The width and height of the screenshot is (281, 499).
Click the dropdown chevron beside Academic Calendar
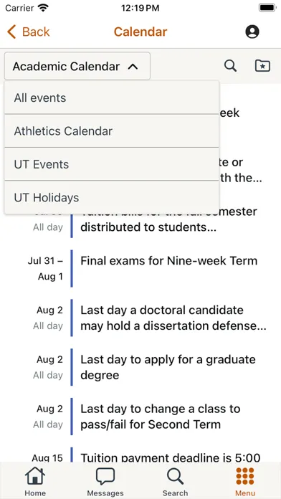coord(133,67)
